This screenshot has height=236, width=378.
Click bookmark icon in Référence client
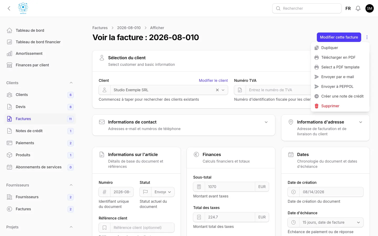pyautogui.click(x=104, y=228)
